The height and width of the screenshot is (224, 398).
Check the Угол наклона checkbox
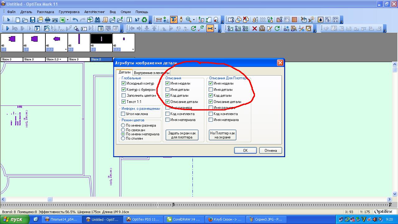[123, 114]
